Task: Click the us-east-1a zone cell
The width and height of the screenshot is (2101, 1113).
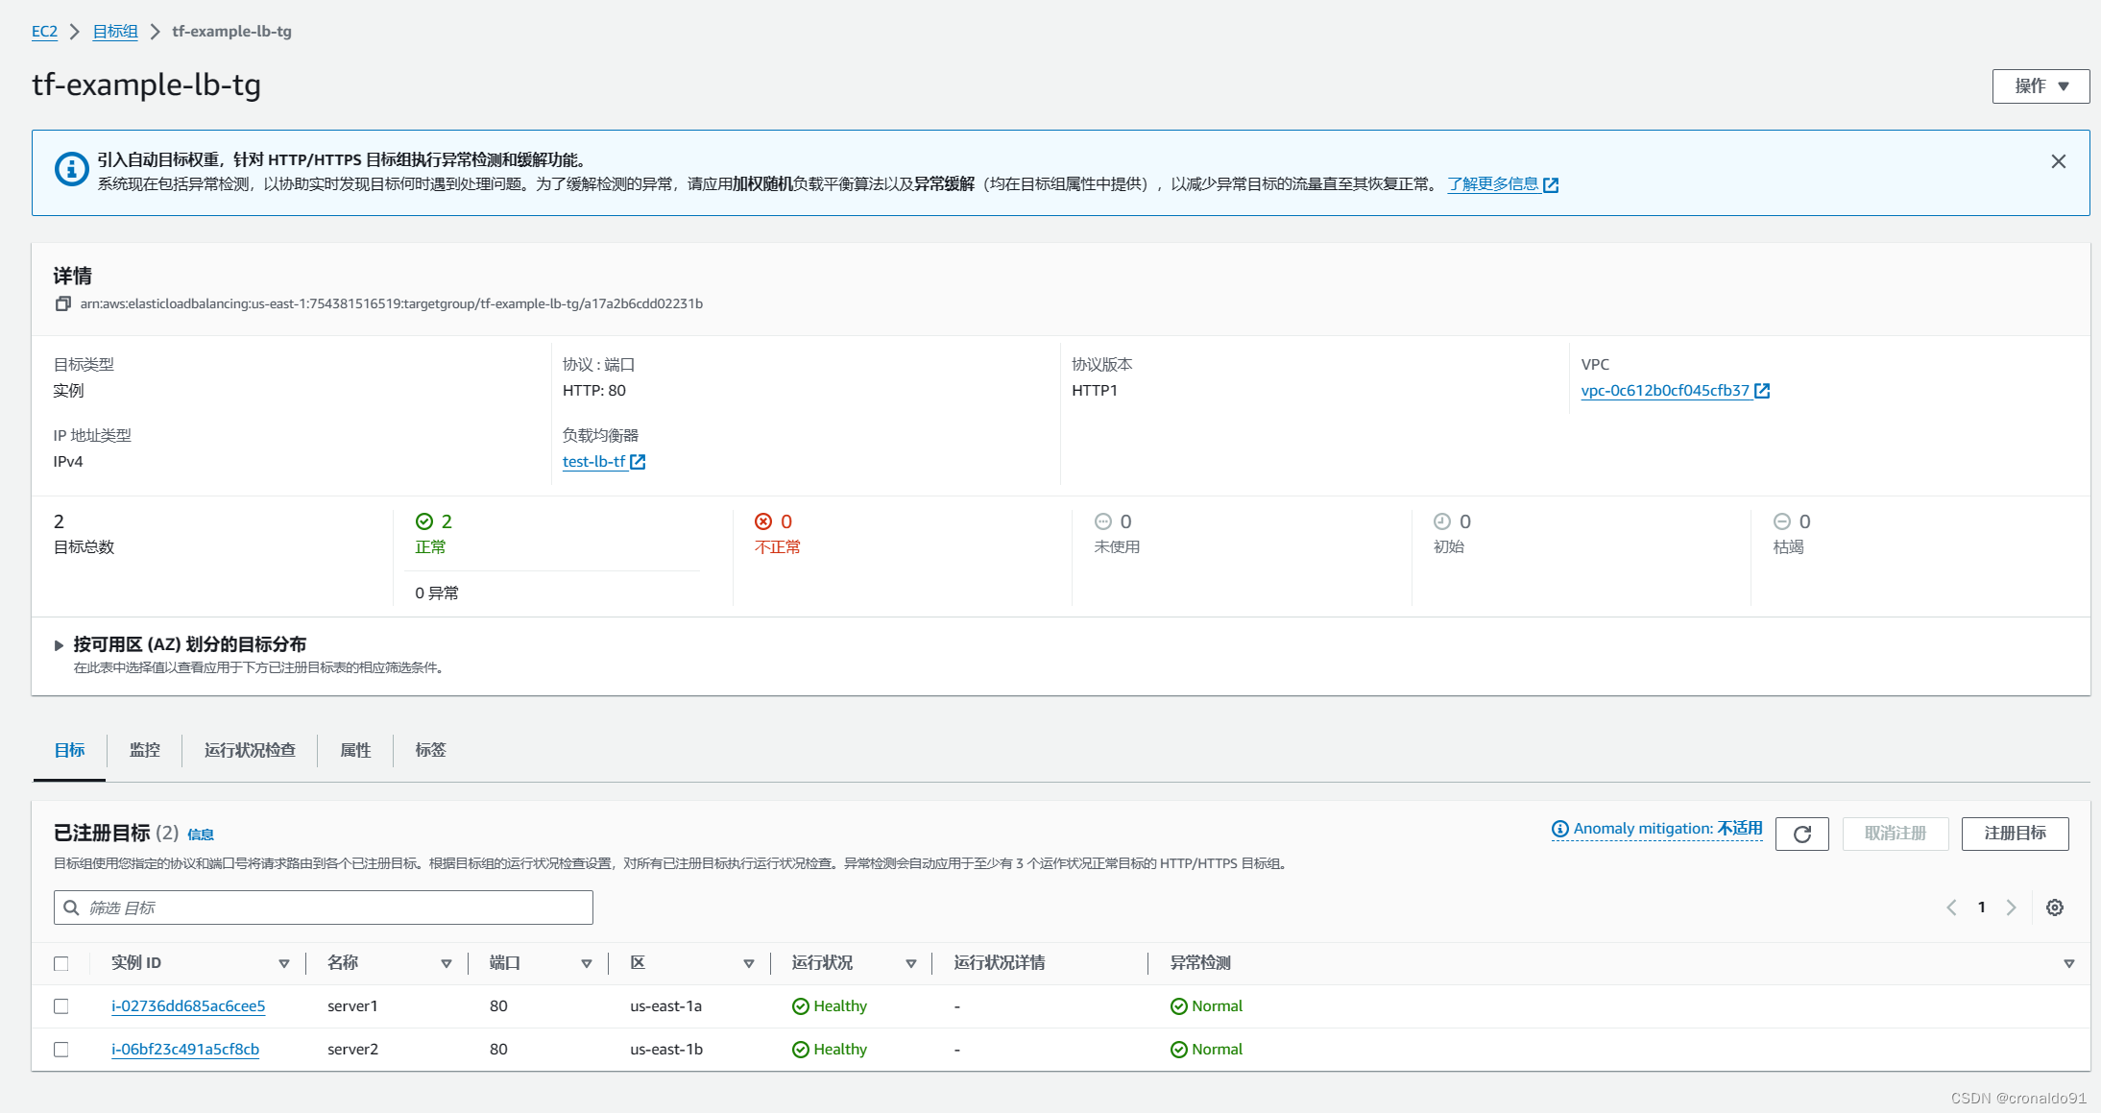Action: [x=665, y=1006]
